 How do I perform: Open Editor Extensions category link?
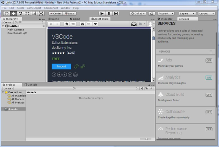[65, 42]
